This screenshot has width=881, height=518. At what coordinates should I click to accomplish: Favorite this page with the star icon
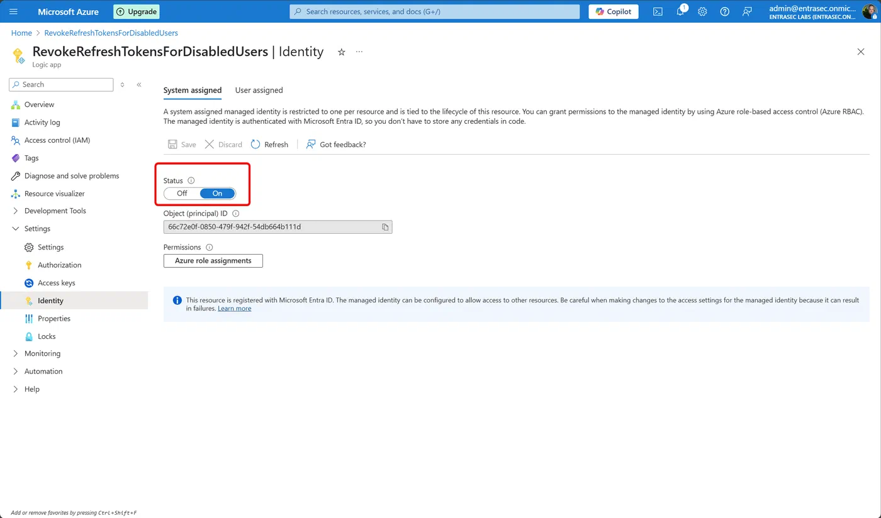point(342,52)
